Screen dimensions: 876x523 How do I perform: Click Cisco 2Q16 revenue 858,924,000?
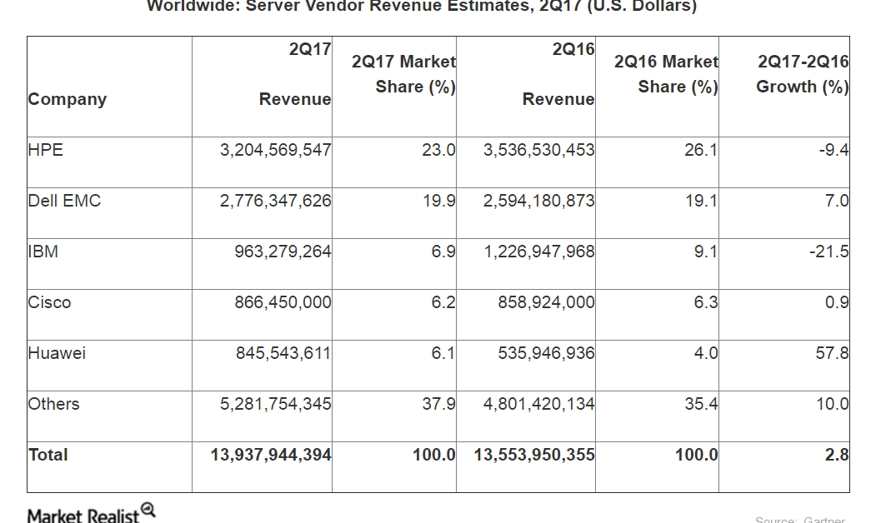(547, 302)
